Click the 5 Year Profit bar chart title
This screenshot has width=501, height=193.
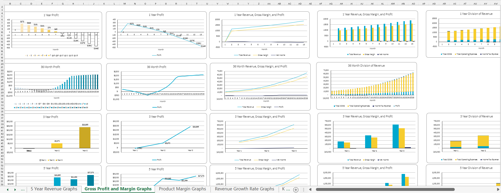coord(51,168)
